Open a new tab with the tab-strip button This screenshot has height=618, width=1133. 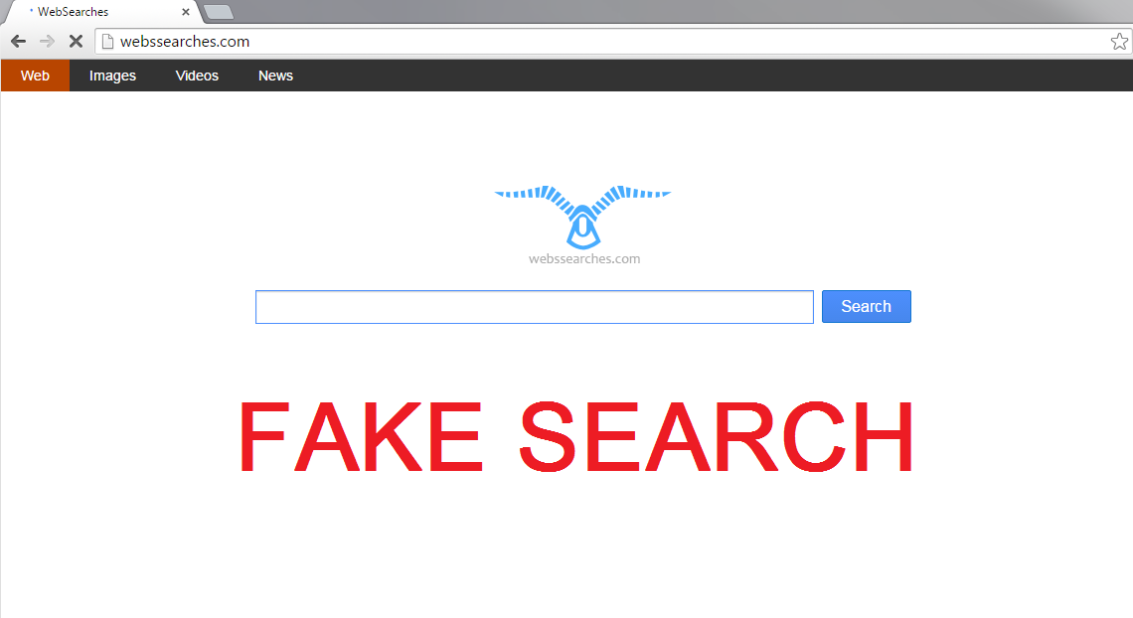(x=219, y=12)
